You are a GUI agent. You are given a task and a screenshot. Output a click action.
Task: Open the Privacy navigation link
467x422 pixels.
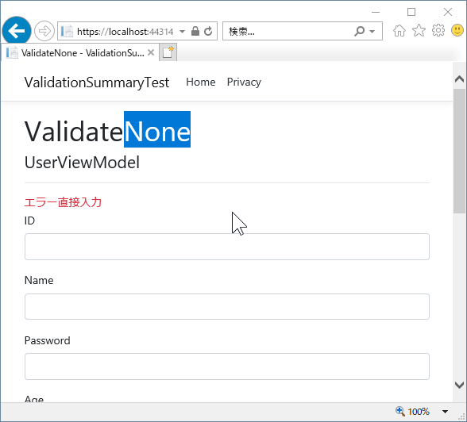click(244, 82)
